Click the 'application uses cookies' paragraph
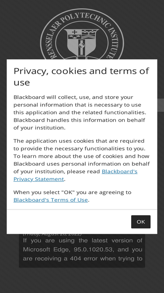 click(81, 160)
